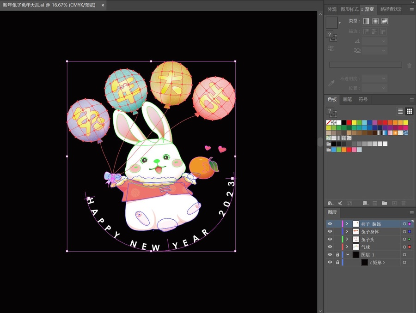Click the target circle of 〈矩形〉 sublayer

coord(404,262)
